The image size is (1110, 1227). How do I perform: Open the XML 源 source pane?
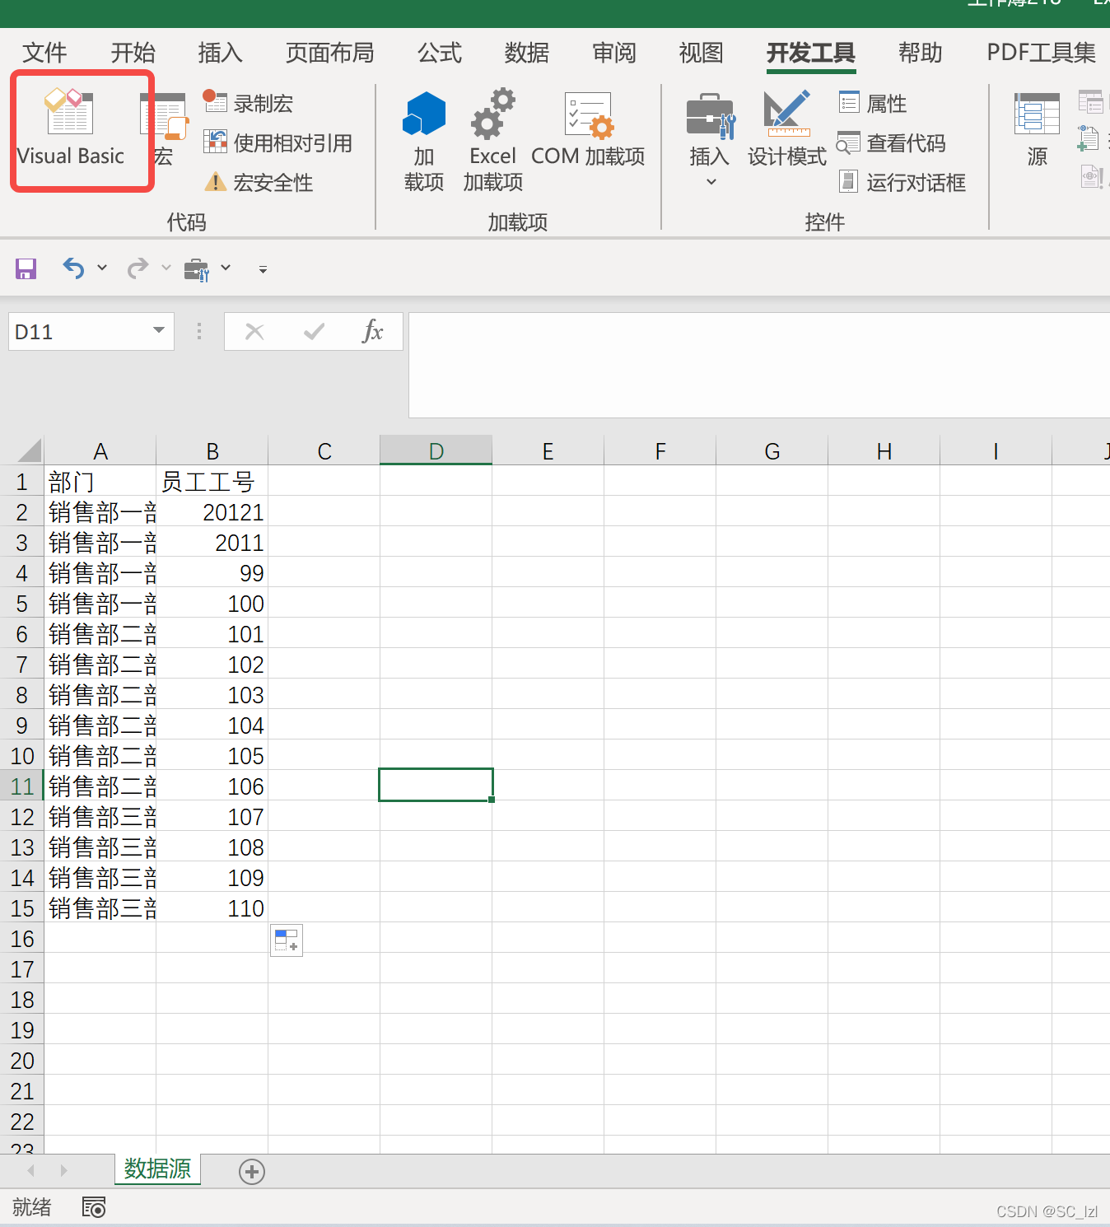click(x=1037, y=129)
